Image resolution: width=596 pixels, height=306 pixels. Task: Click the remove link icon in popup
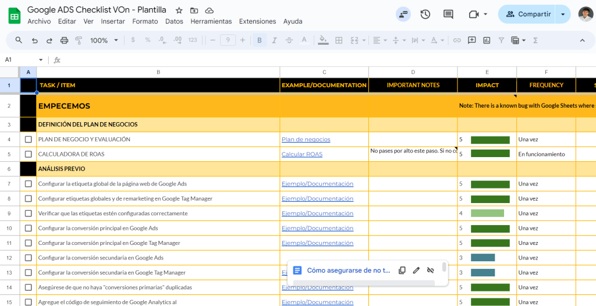pos(431,271)
